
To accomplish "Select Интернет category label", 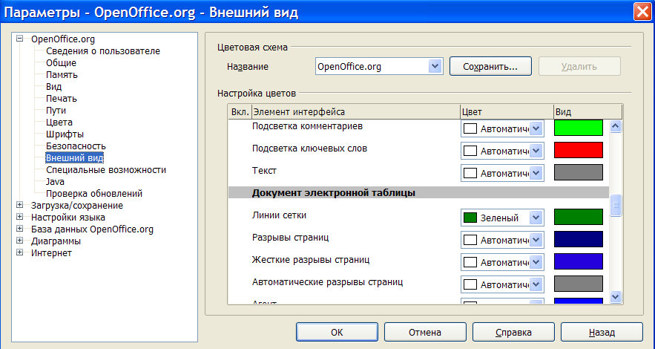I will pos(51,253).
